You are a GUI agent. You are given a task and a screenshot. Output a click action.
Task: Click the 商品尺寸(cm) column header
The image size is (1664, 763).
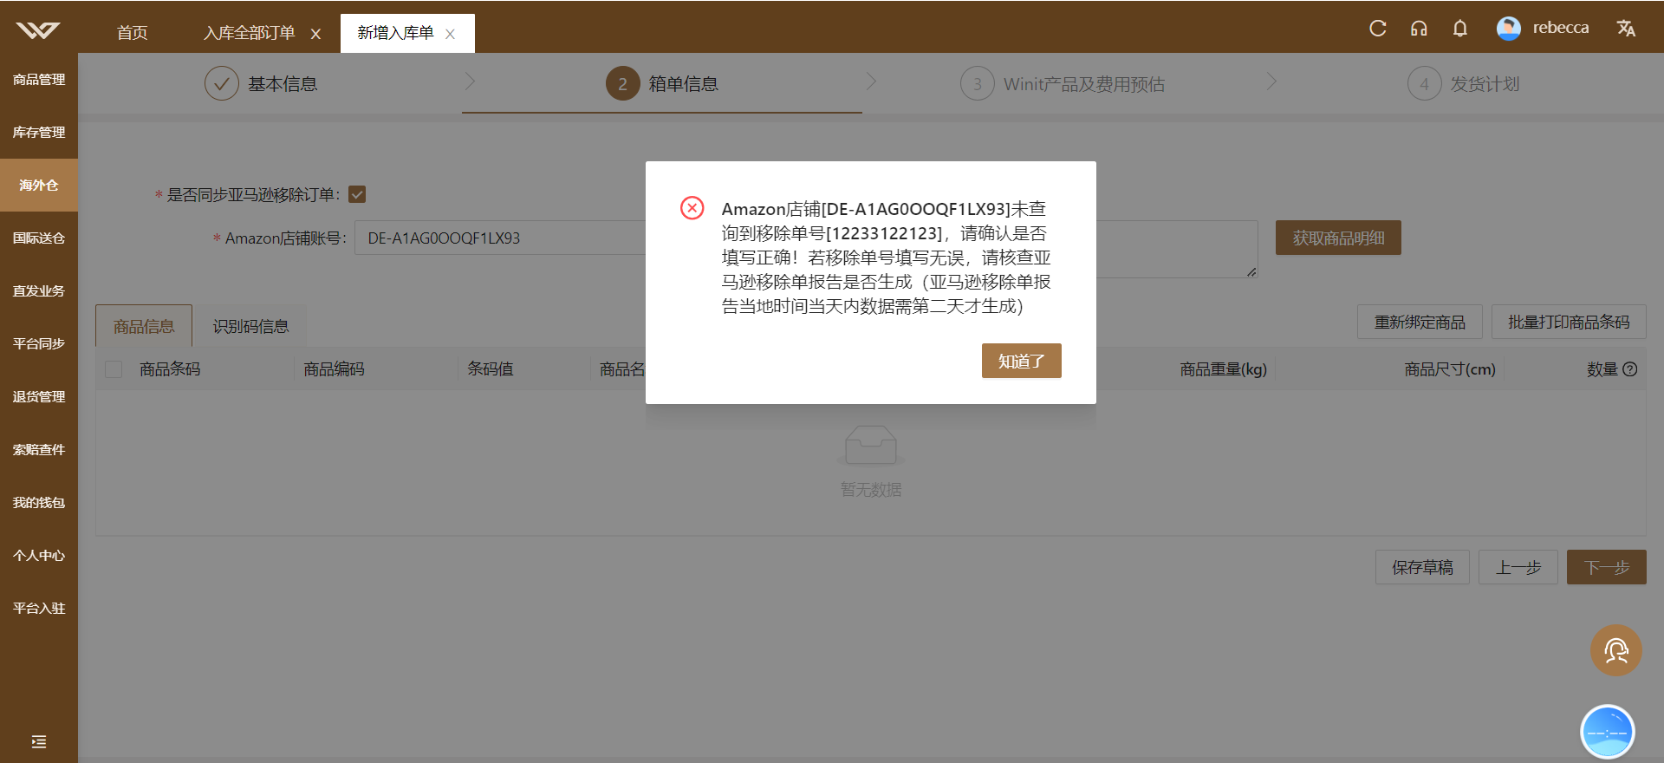(x=1450, y=369)
